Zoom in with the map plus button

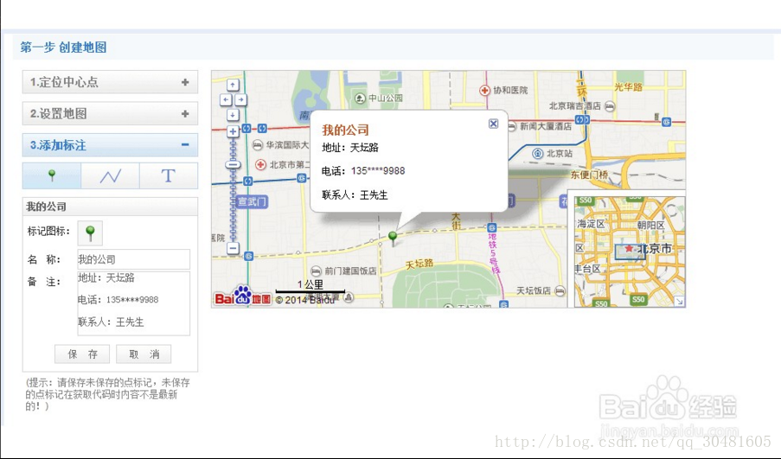(x=233, y=131)
